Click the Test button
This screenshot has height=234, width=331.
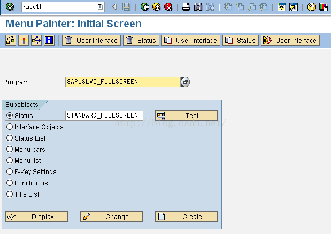pyautogui.click(x=187, y=115)
